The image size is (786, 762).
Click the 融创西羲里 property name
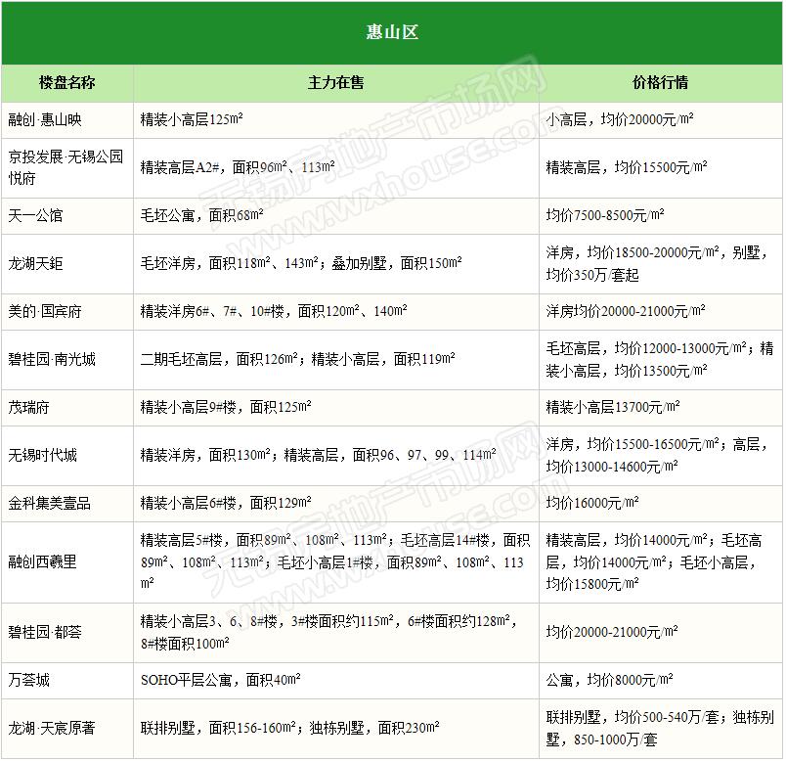tap(43, 561)
